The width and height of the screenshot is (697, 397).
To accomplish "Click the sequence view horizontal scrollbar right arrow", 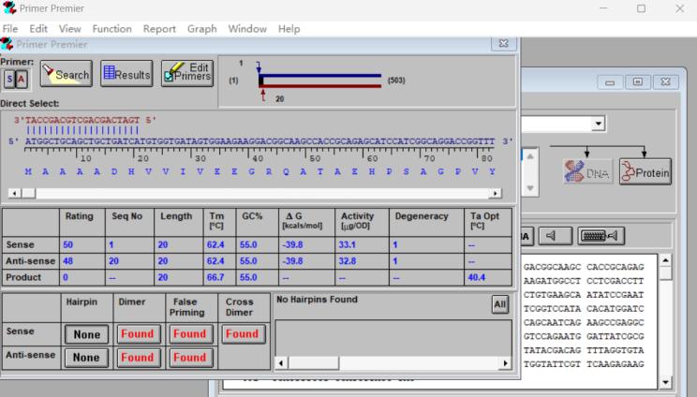I will pyautogui.click(x=496, y=194).
